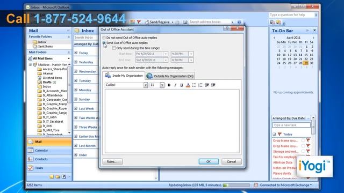Open the font size 11 dropdown
The image size is (344, 193).
[162, 85]
